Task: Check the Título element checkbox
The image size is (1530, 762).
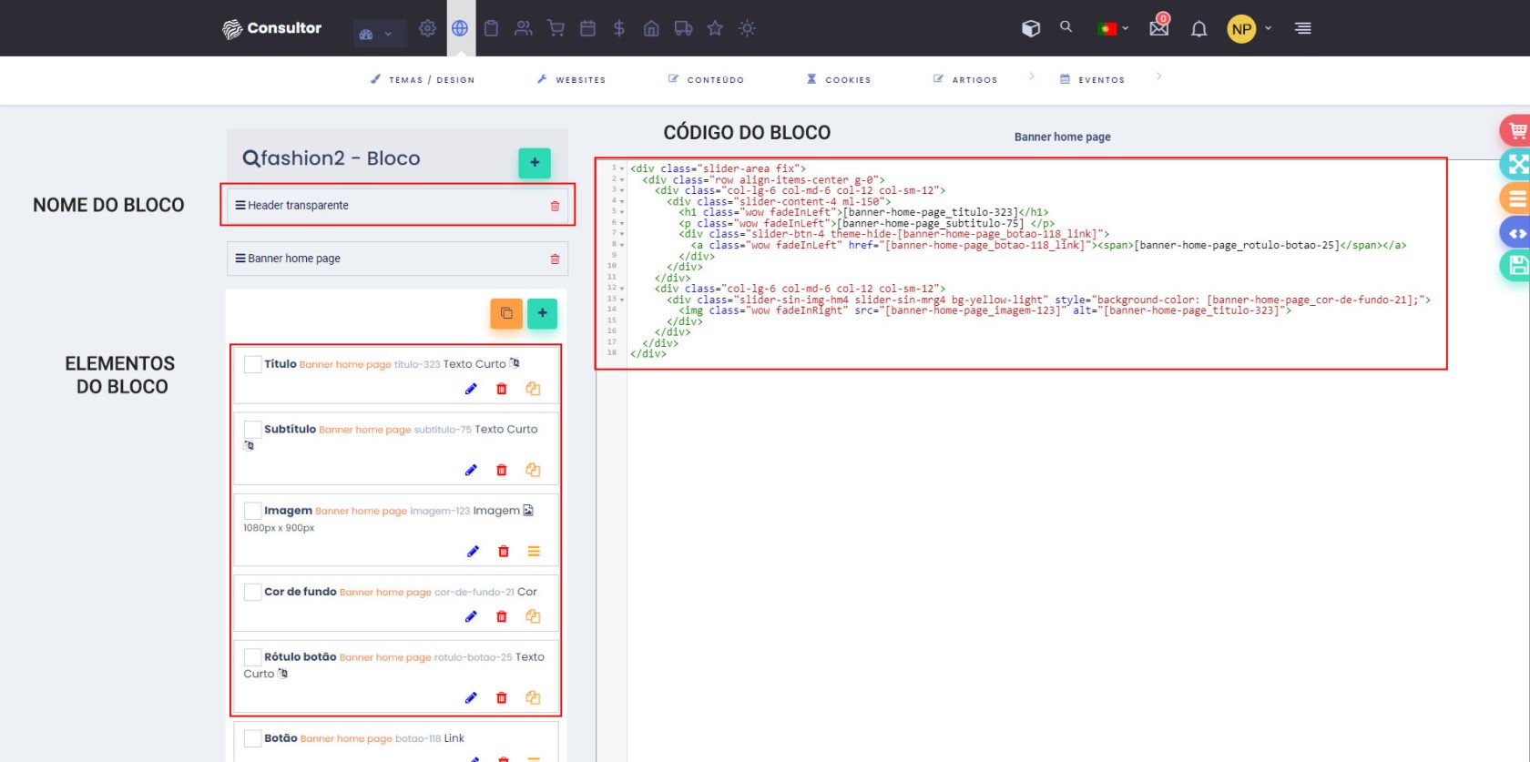Action: point(252,364)
